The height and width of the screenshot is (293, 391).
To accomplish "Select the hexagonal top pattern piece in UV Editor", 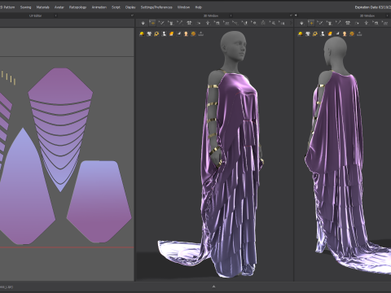I will (x=60, y=86).
